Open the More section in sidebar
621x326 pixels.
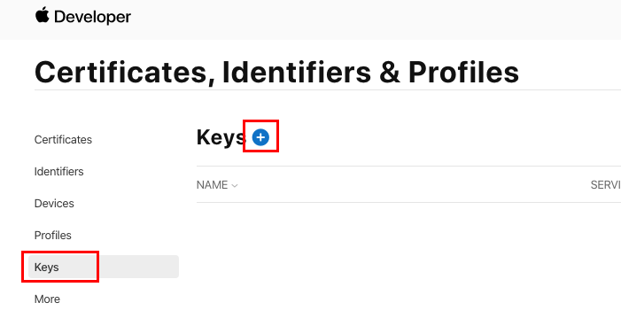coord(47,299)
